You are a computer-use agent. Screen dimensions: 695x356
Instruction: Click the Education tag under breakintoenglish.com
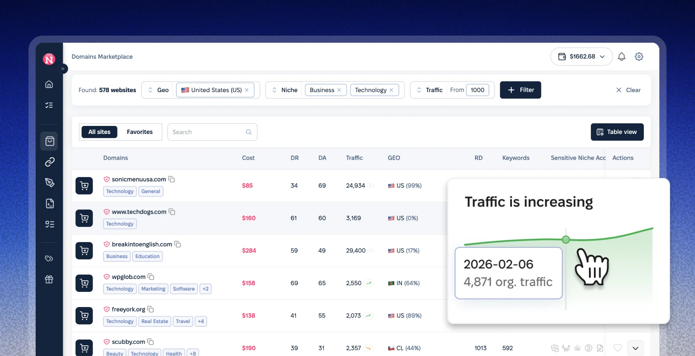147,256
